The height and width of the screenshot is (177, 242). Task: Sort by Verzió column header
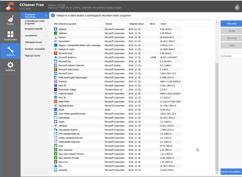pyautogui.click(x=170, y=24)
